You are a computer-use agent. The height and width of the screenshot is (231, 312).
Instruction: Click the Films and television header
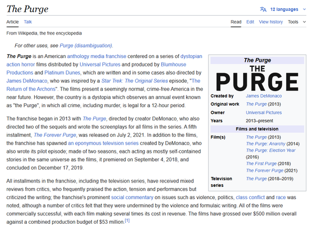click(x=257, y=129)
